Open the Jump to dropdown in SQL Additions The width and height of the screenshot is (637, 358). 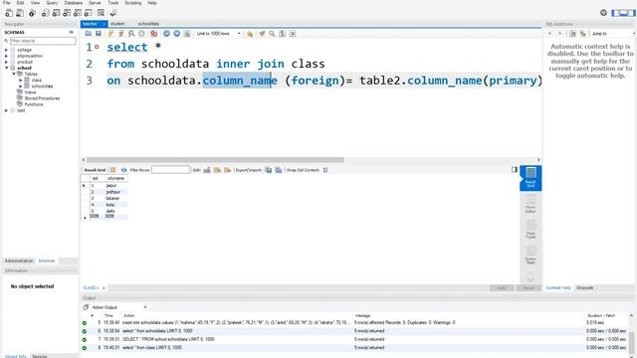613,34
